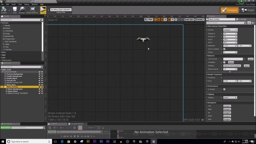This screenshot has width=256, height=144.
Task: Open the Compiler Results tab
Action: click(x=77, y=124)
